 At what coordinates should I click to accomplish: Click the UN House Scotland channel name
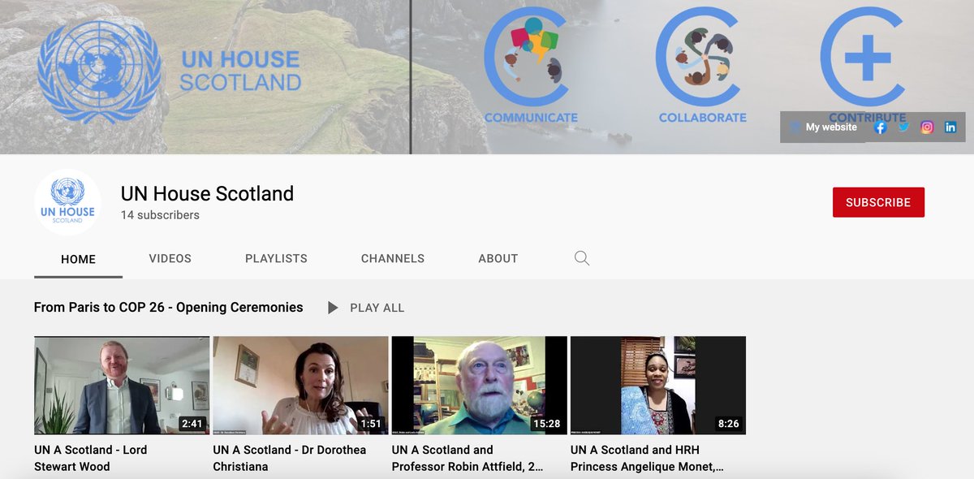(207, 194)
